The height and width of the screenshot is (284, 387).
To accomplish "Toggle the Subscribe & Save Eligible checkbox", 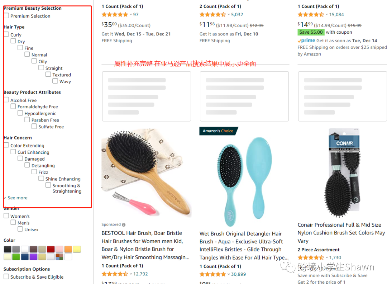I will (6, 276).
